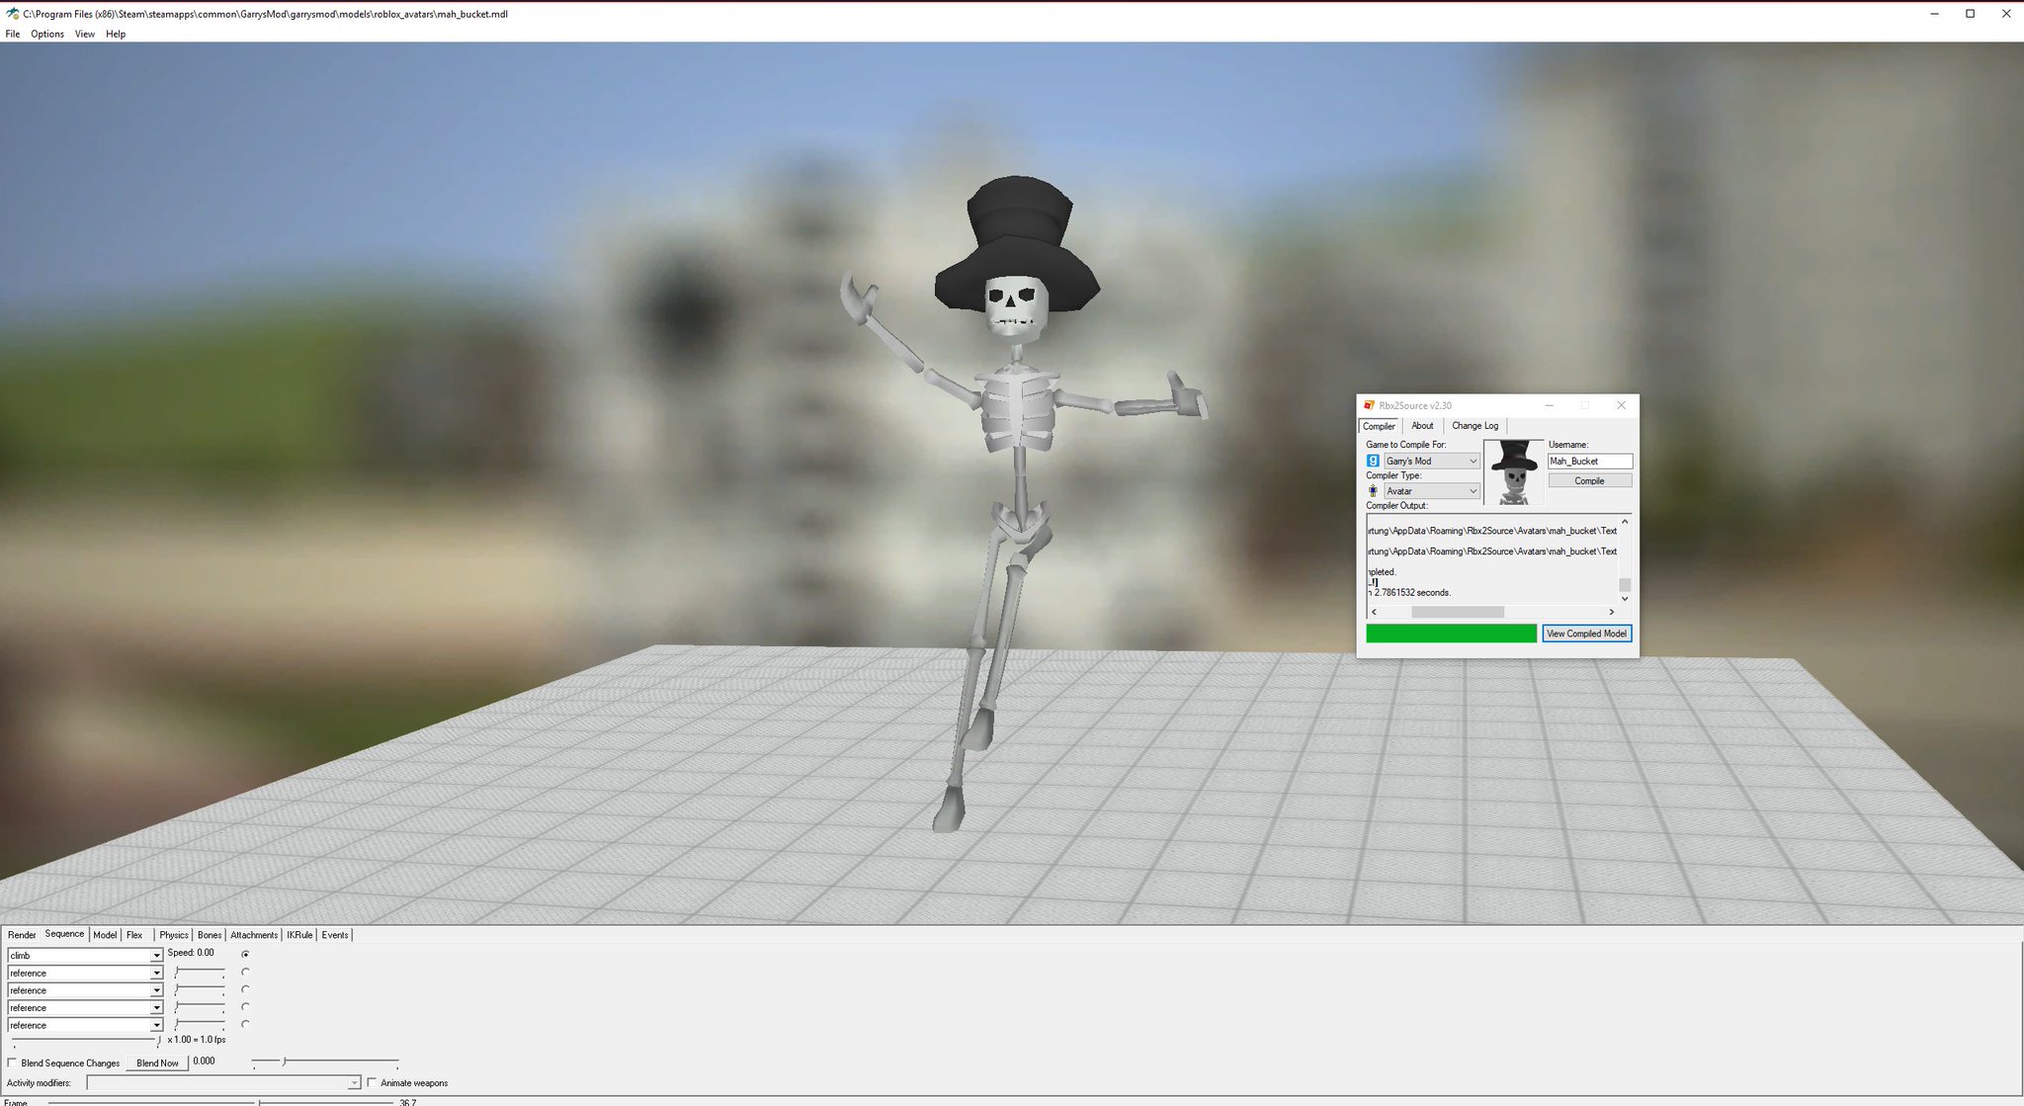Select the second sequence layer radio button

(245, 973)
